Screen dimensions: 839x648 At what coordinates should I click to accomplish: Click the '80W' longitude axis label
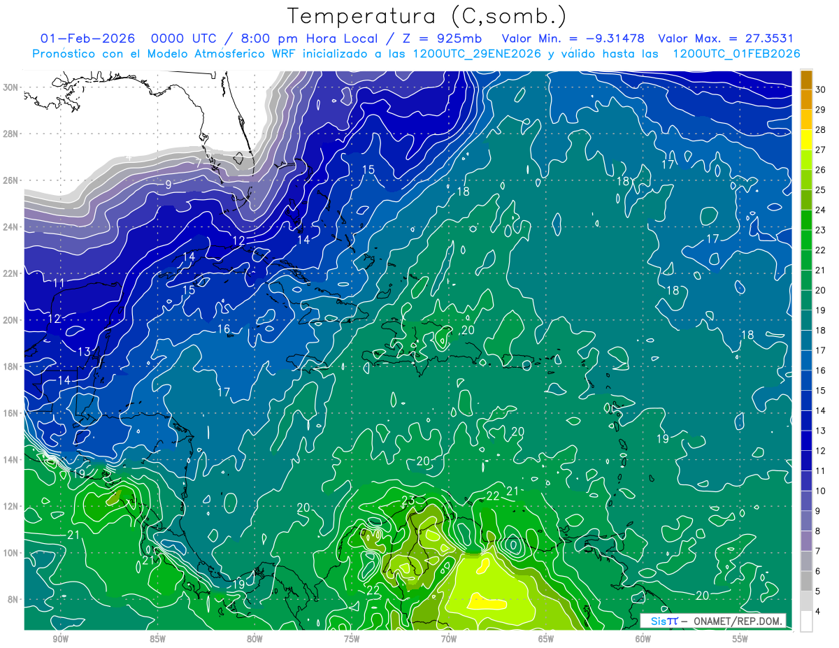[254, 639]
